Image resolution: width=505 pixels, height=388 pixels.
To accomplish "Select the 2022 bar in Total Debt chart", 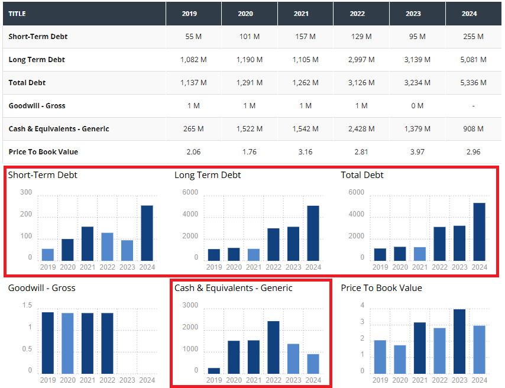I will pyautogui.click(x=439, y=244).
